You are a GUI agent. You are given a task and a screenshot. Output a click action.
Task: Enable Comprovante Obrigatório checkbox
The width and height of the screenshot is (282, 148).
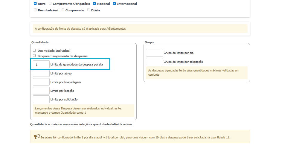point(50,4)
